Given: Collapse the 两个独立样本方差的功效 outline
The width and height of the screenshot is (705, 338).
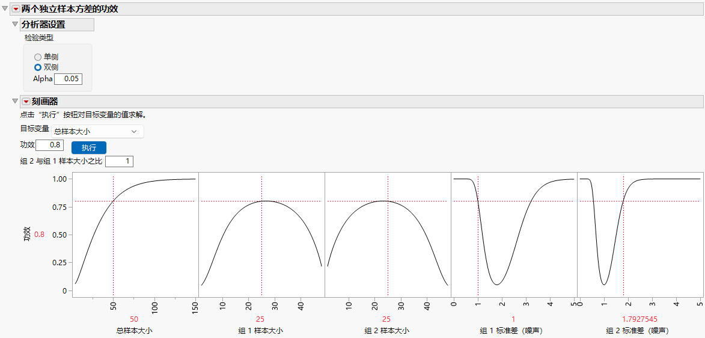Looking at the screenshot, I should point(5,8).
